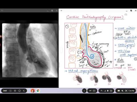Click the 2+ regurgitation heart sketch
The image size is (137, 102).
click(94, 79)
